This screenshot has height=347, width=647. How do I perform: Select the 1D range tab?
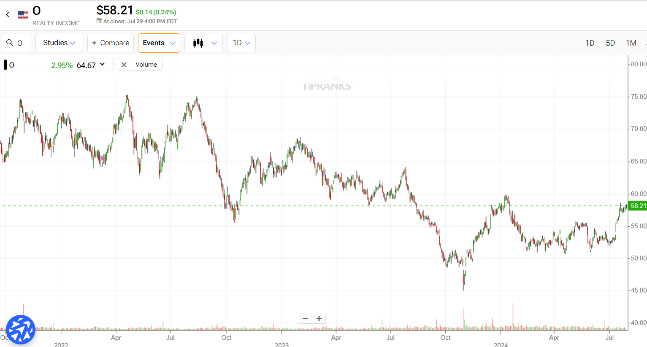point(590,43)
